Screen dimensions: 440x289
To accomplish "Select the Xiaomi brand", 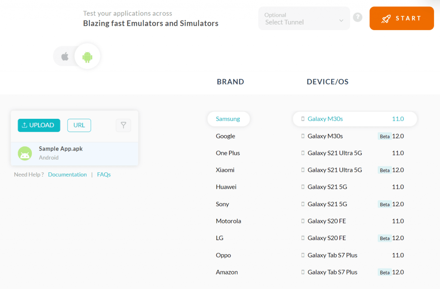I will click(x=224, y=170).
